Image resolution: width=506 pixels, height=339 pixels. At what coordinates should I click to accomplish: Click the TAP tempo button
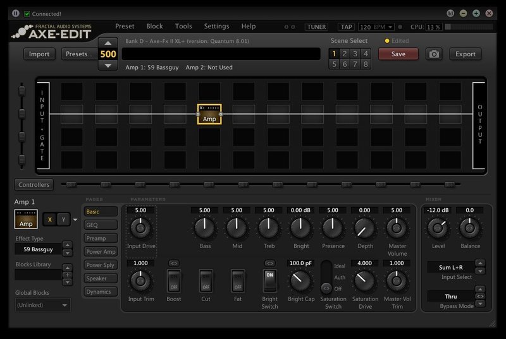tap(346, 27)
